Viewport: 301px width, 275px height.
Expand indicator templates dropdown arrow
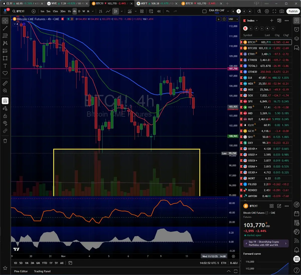coord(136,11)
